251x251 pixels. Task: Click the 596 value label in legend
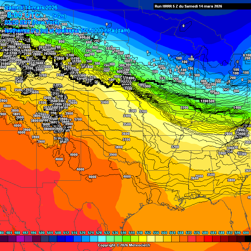238,233
